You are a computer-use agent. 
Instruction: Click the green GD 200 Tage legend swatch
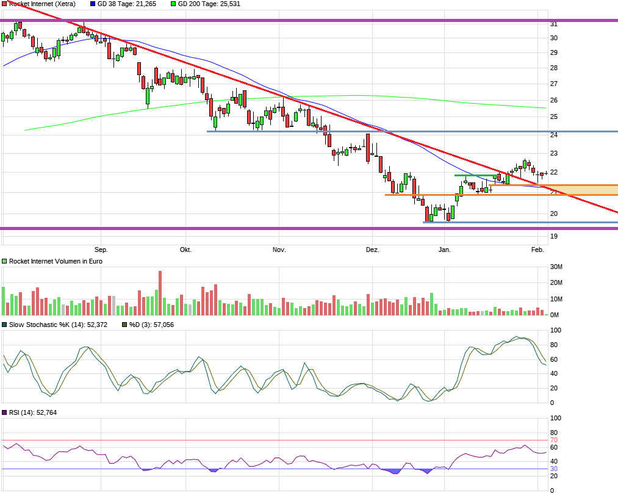[x=173, y=4]
